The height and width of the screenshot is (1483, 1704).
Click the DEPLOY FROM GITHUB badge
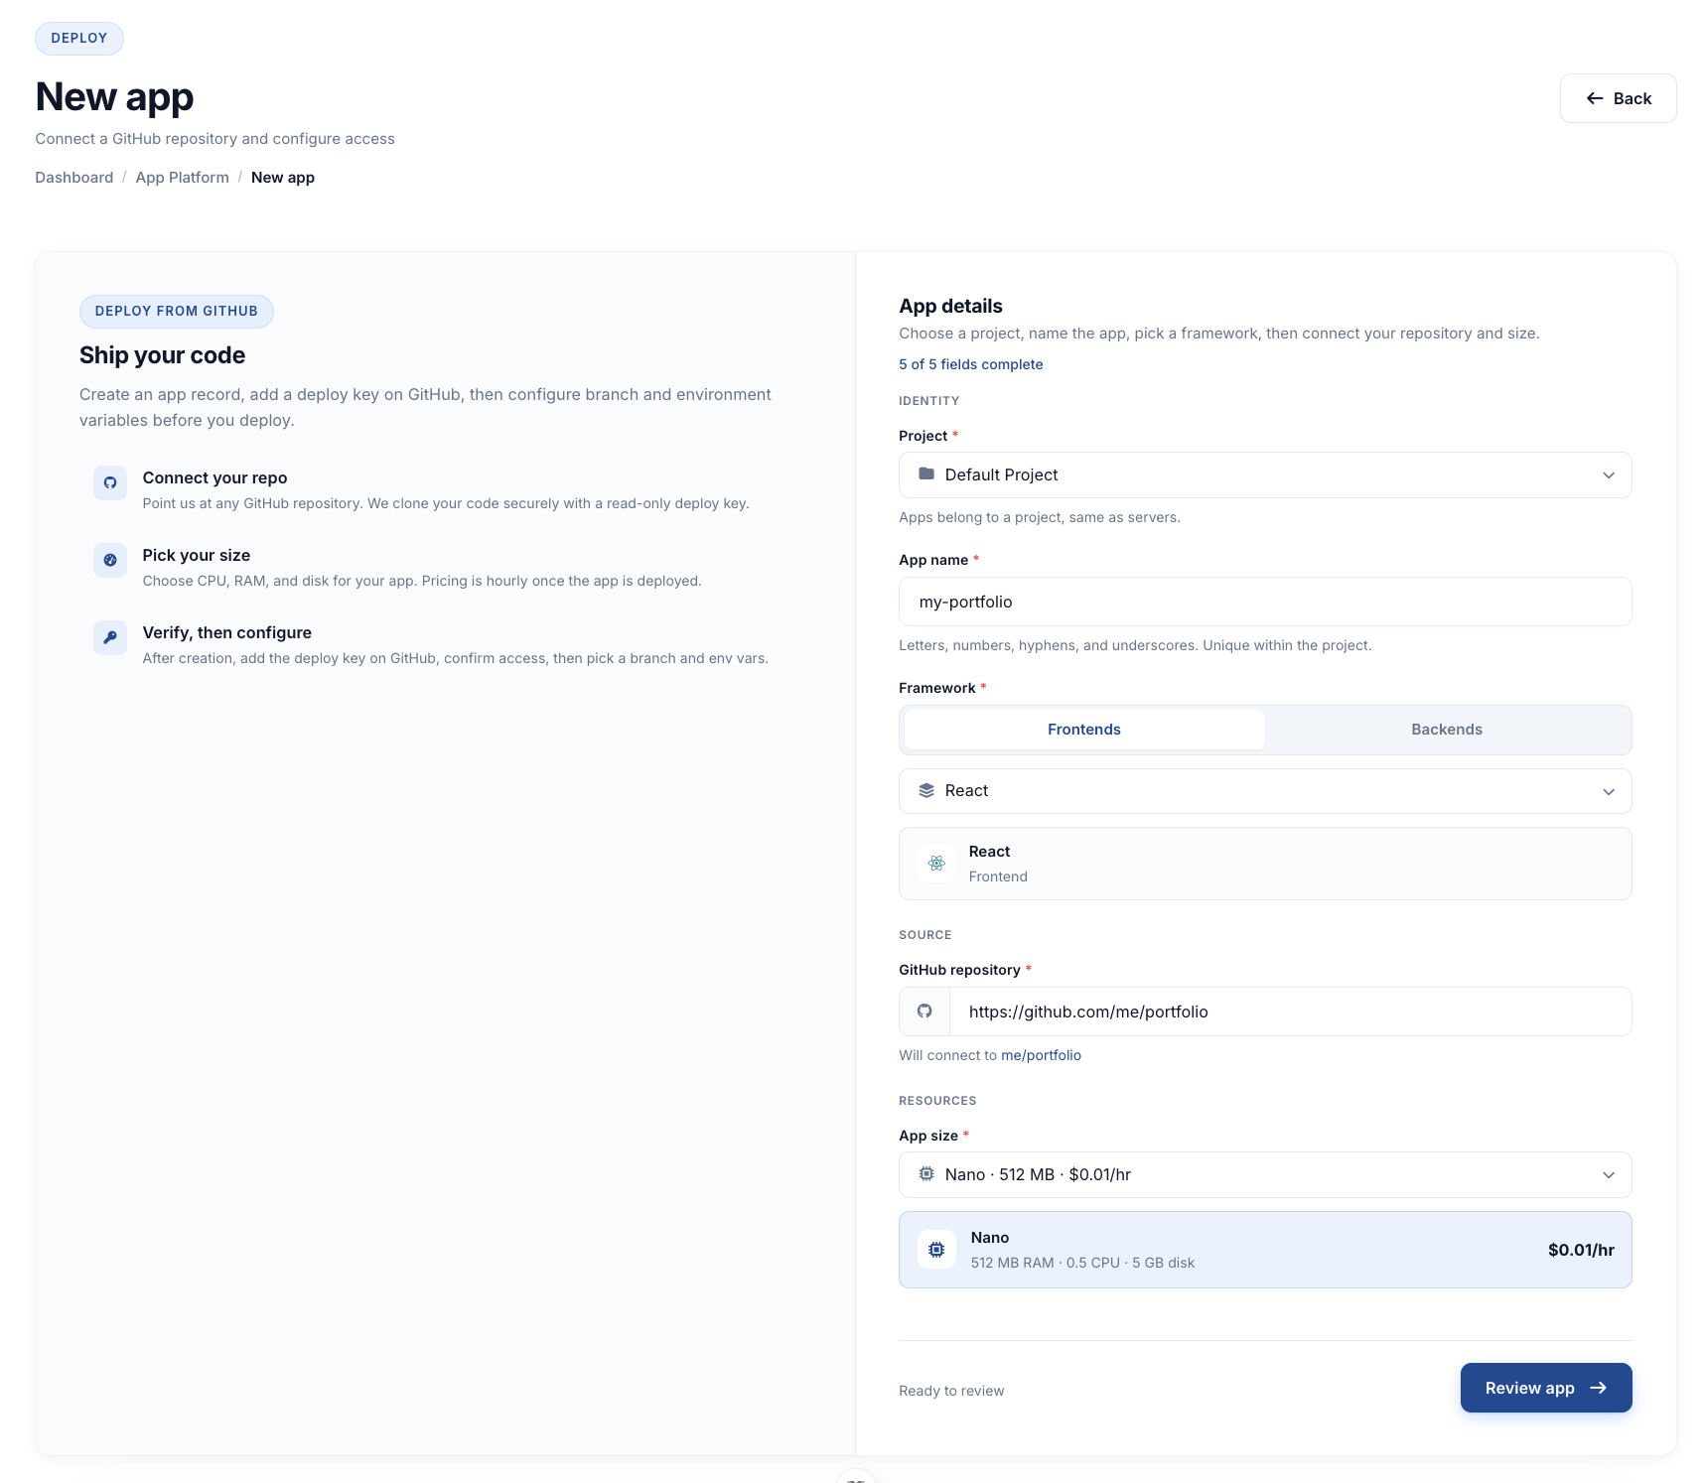[177, 311]
